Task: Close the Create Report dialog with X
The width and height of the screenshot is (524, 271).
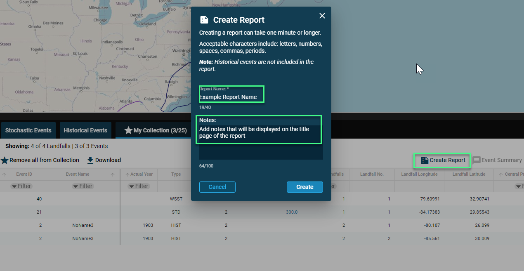Action: tap(322, 16)
